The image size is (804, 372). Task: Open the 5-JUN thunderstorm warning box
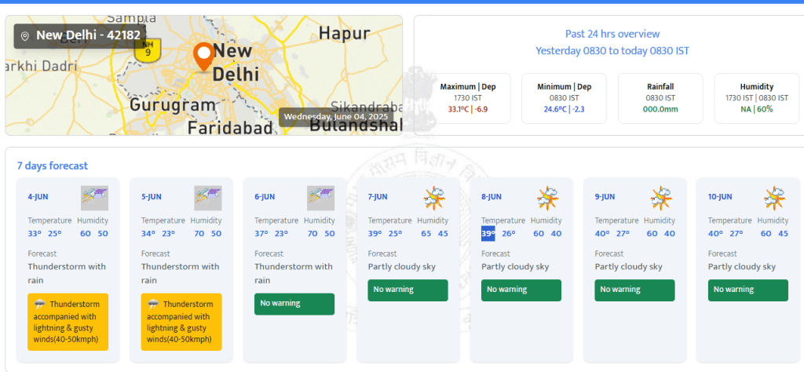181,322
